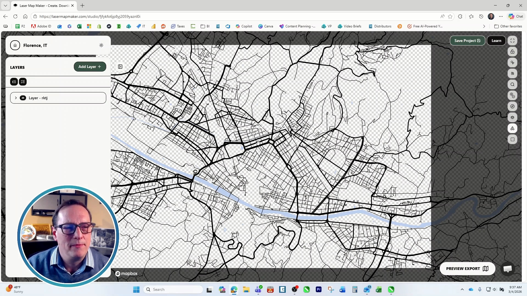Open the Other favorites dropdown

(x=508, y=26)
